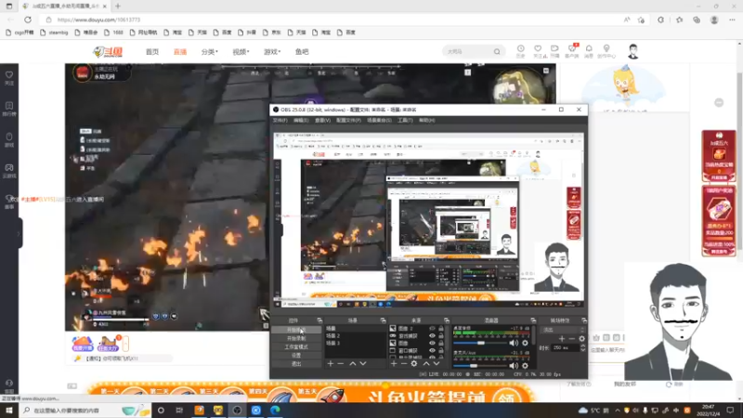743x418 pixels.
Task: Open 桌面音频 settings gear in OBS mixer
Action: 525,343
